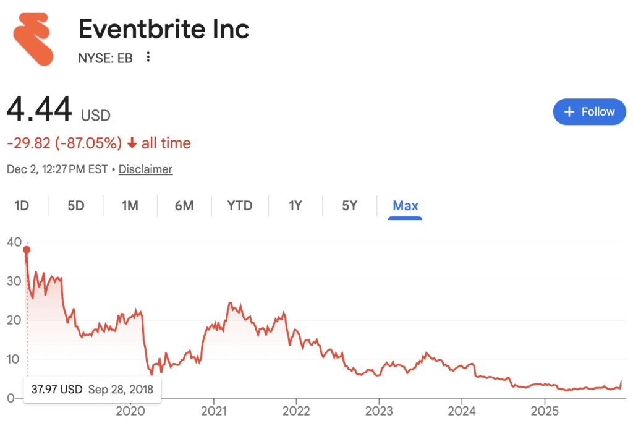Click the Eventbrite Inc company title
This screenshot has height=431, width=633.
[x=163, y=29]
